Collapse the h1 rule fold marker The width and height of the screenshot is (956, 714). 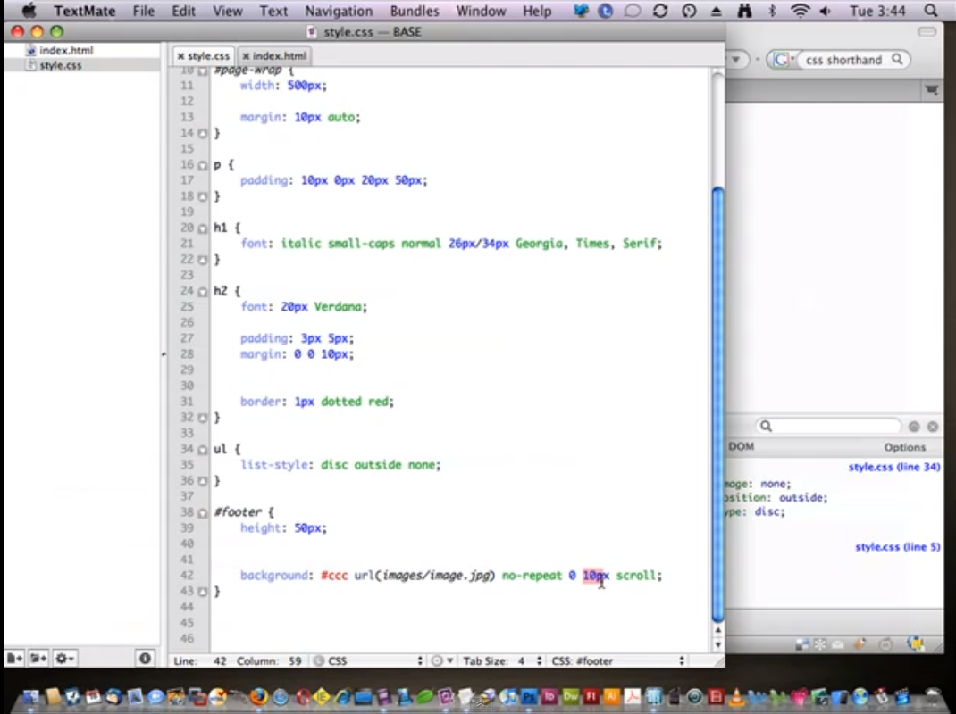tap(203, 228)
